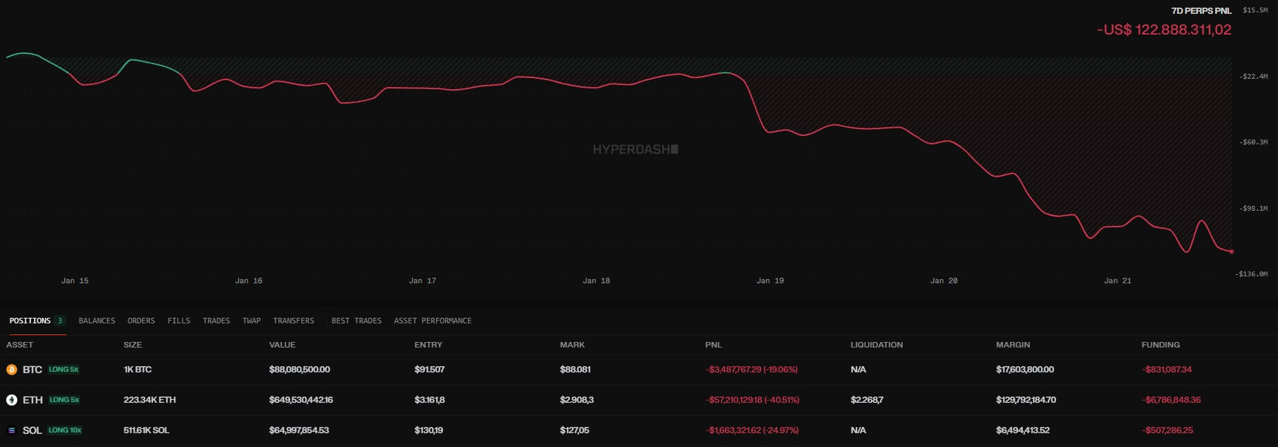Show the Transfers tab

293,321
